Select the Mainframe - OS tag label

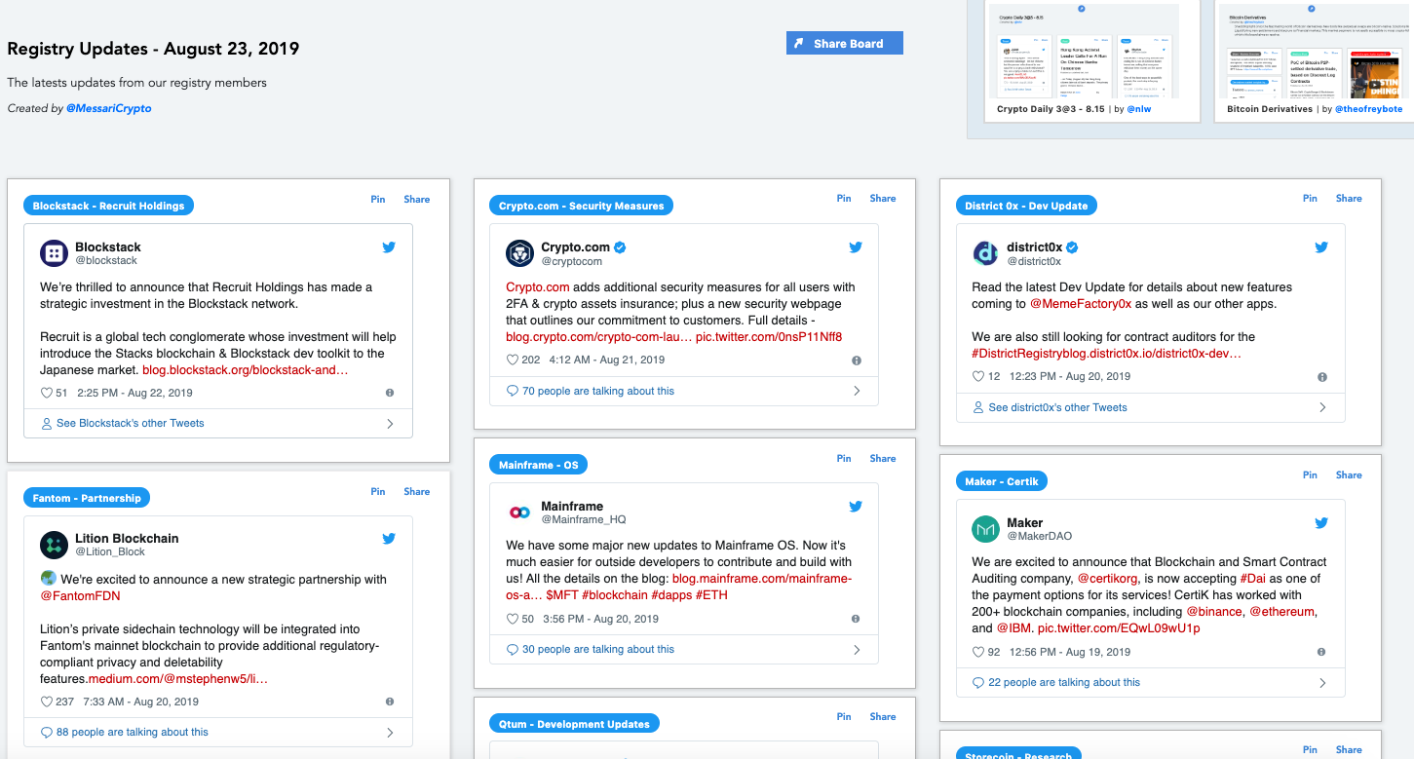[538, 465]
